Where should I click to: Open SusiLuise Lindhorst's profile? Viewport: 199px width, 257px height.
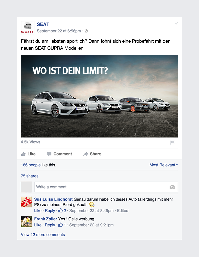[53, 199]
